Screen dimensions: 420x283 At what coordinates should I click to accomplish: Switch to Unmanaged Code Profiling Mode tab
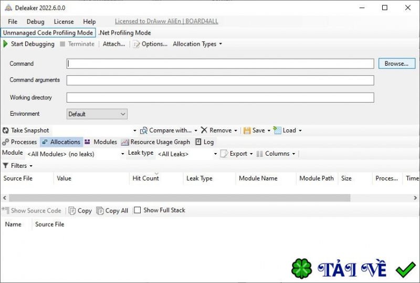tap(48, 33)
